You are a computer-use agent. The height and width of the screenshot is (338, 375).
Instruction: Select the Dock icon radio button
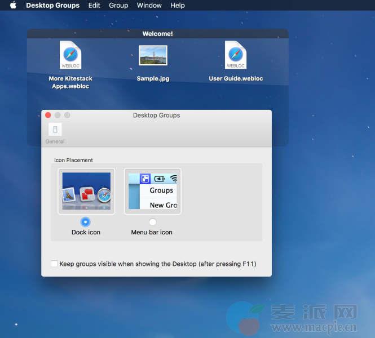coord(86,222)
